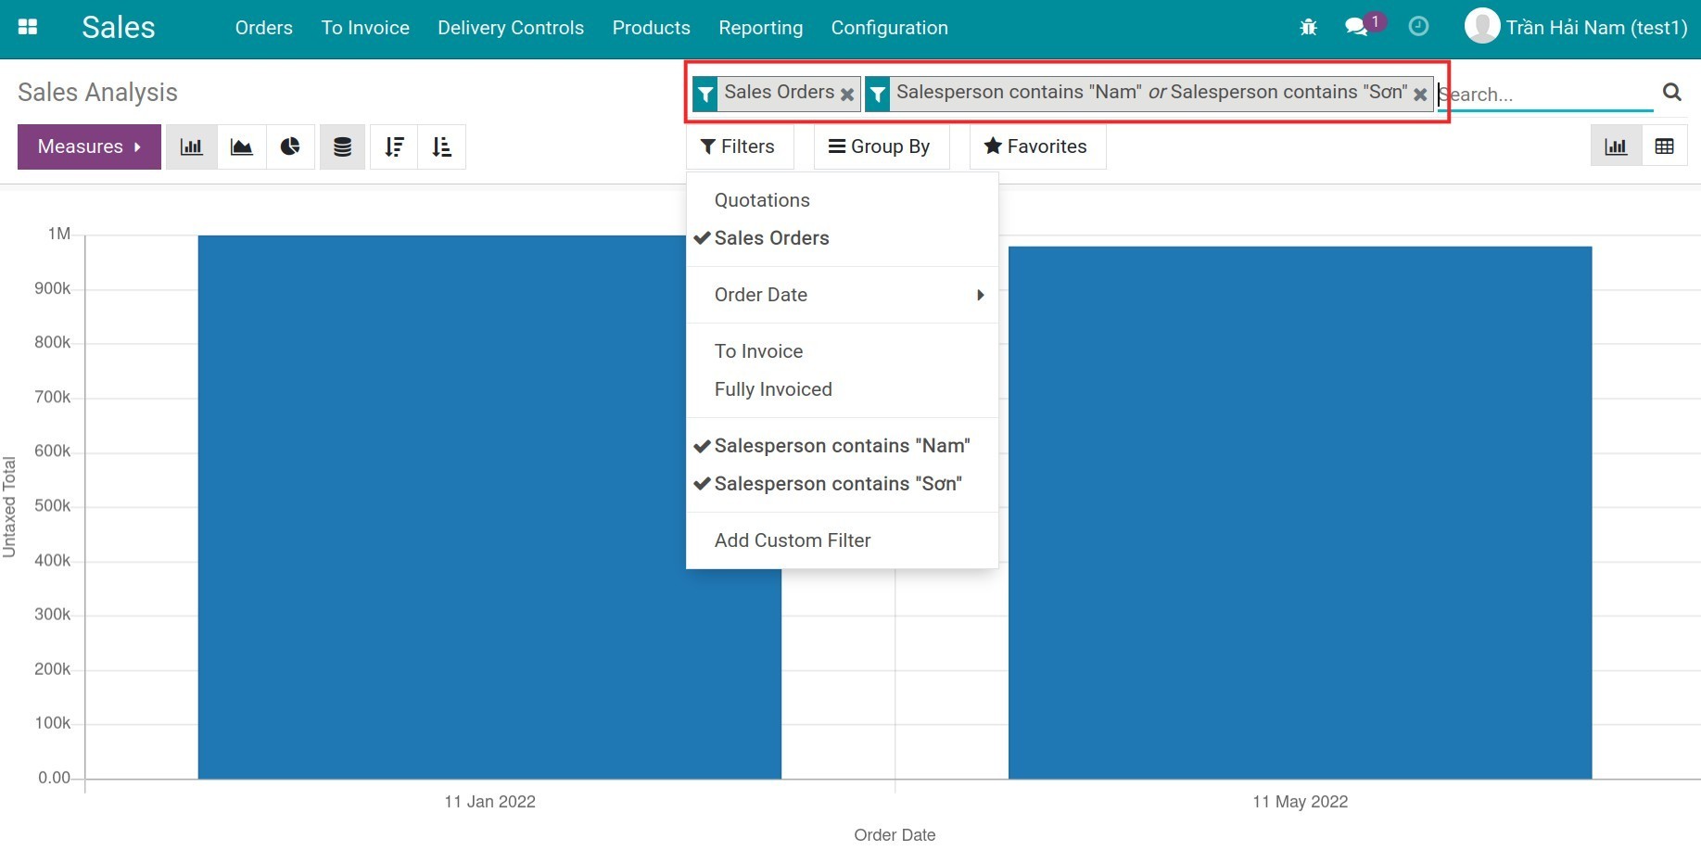Click the user avatar image
This screenshot has height=851, width=1701.
[x=1482, y=26]
